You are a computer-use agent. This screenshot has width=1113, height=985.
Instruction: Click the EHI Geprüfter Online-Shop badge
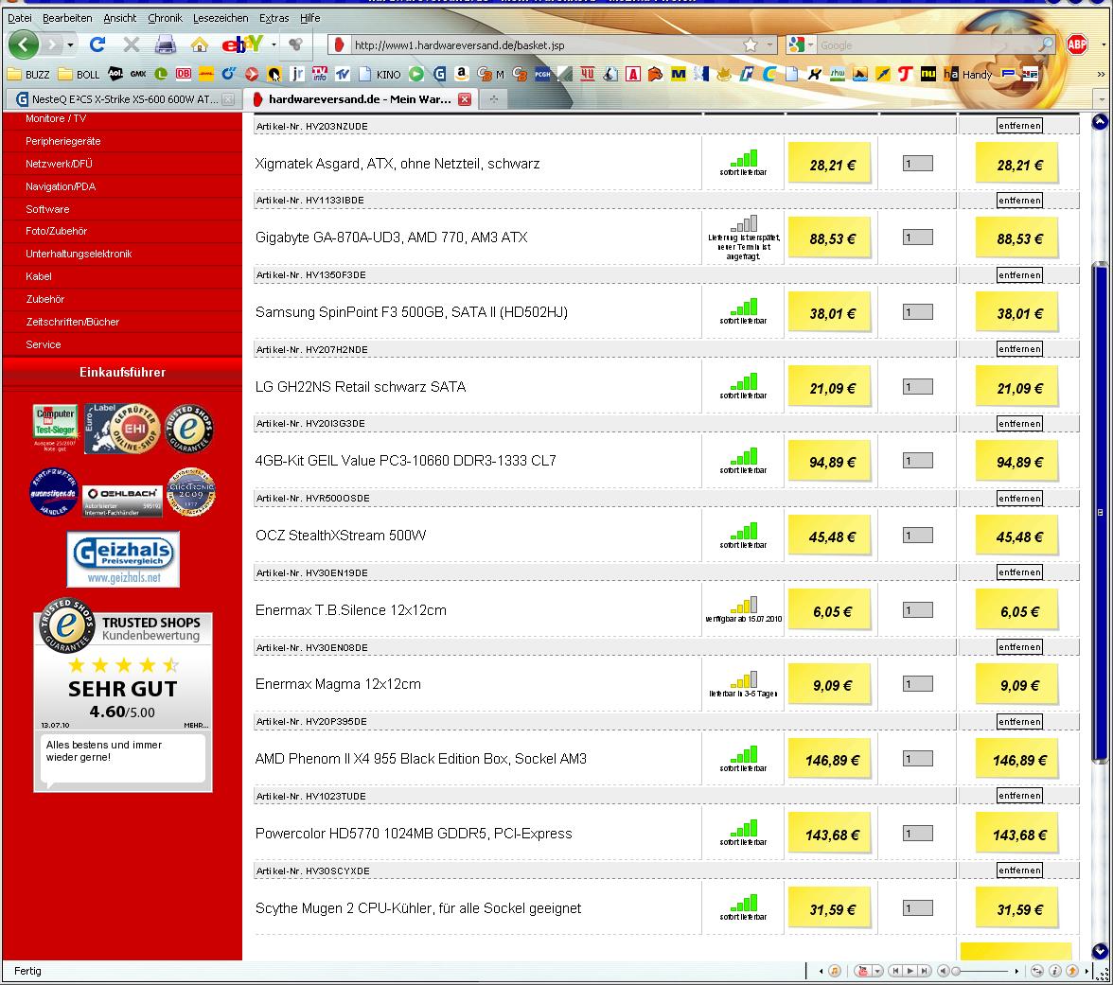121,429
